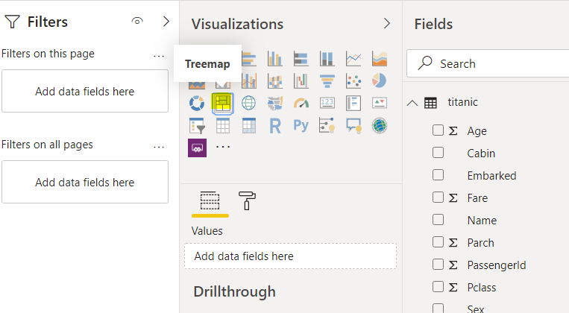Select the Python visual icon

click(x=301, y=125)
